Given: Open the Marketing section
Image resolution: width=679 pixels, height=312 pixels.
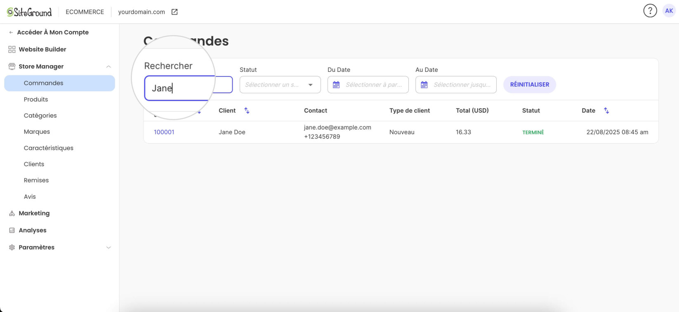Looking at the screenshot, I should coord(34,213).
